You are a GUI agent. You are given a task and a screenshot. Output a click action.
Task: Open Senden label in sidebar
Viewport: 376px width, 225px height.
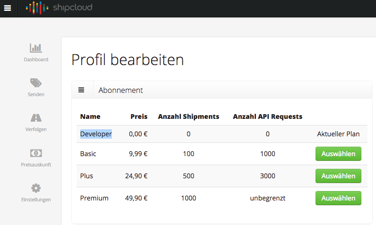click(x=36, y=94)
